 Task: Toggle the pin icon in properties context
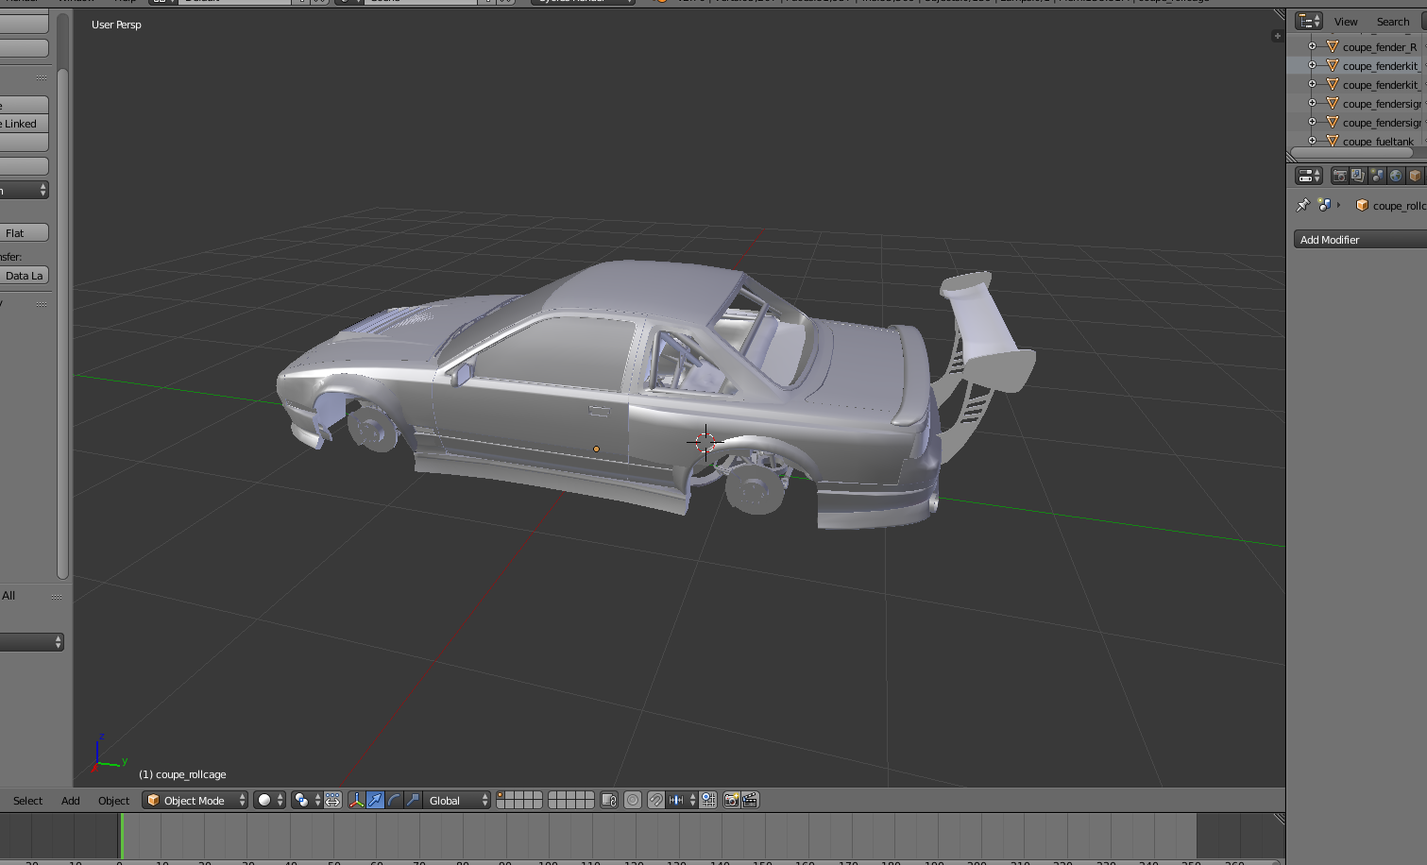[1303, 205]
